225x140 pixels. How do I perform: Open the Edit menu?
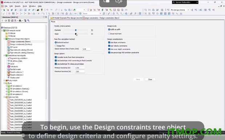point(11,6)
